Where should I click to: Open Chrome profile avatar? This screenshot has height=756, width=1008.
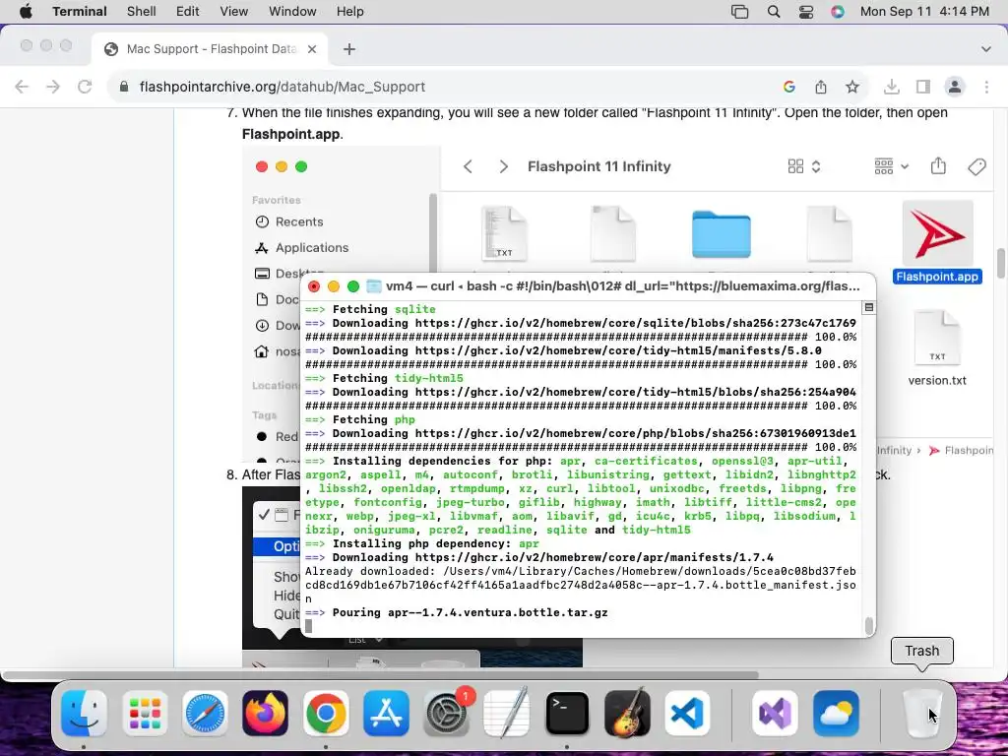pyautogui.click(x=955, y=87)
